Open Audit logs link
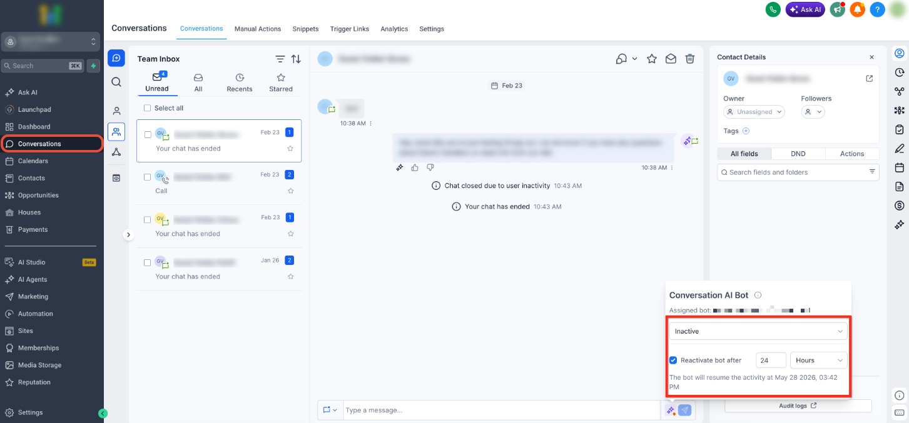The width and height of the screenshot is (909, 423). [798, 406]
